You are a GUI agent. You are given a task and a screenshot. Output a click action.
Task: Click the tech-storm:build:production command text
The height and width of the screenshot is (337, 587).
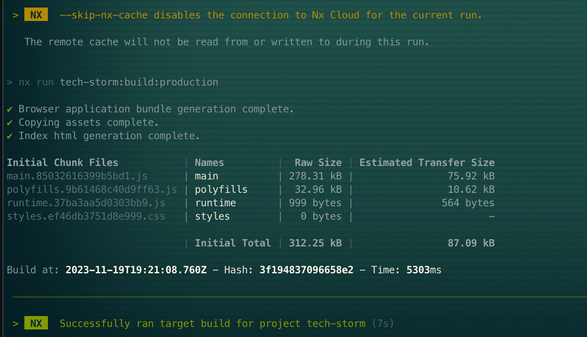139,82
